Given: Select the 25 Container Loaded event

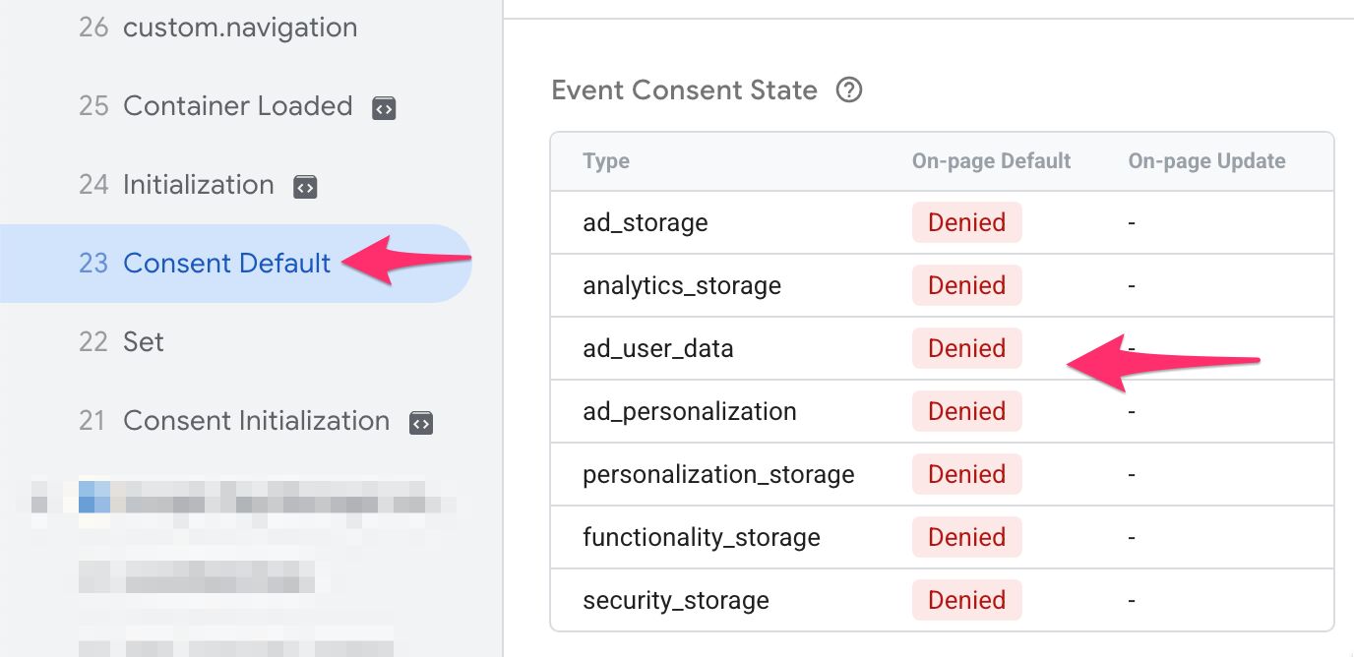Looking at the screenshot, I should coord(236,106).
